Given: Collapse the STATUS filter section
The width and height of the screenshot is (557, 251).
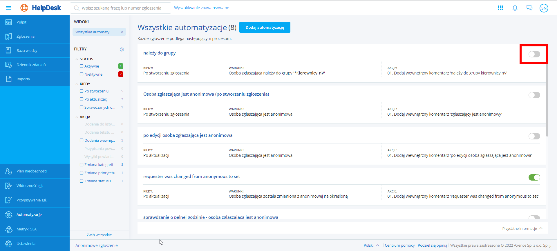Looking at the screenshot, I should [x=77, y=59].
